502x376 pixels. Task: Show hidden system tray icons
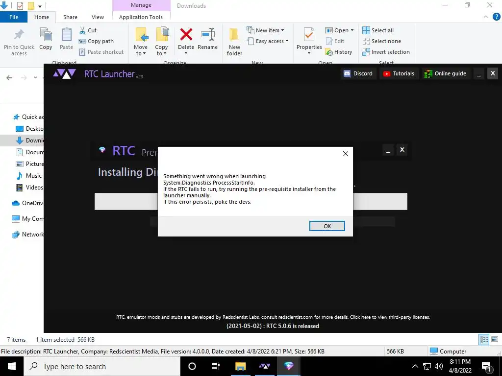(x=415, y=366)
